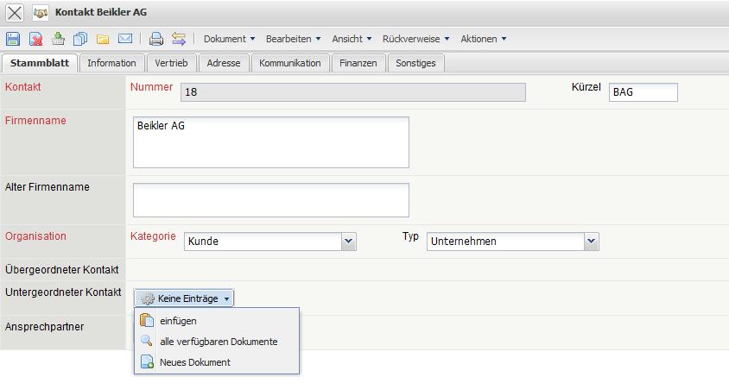Open the Rückverweise menu
Viewport: 729px width, 383px height.
point(415,39)
